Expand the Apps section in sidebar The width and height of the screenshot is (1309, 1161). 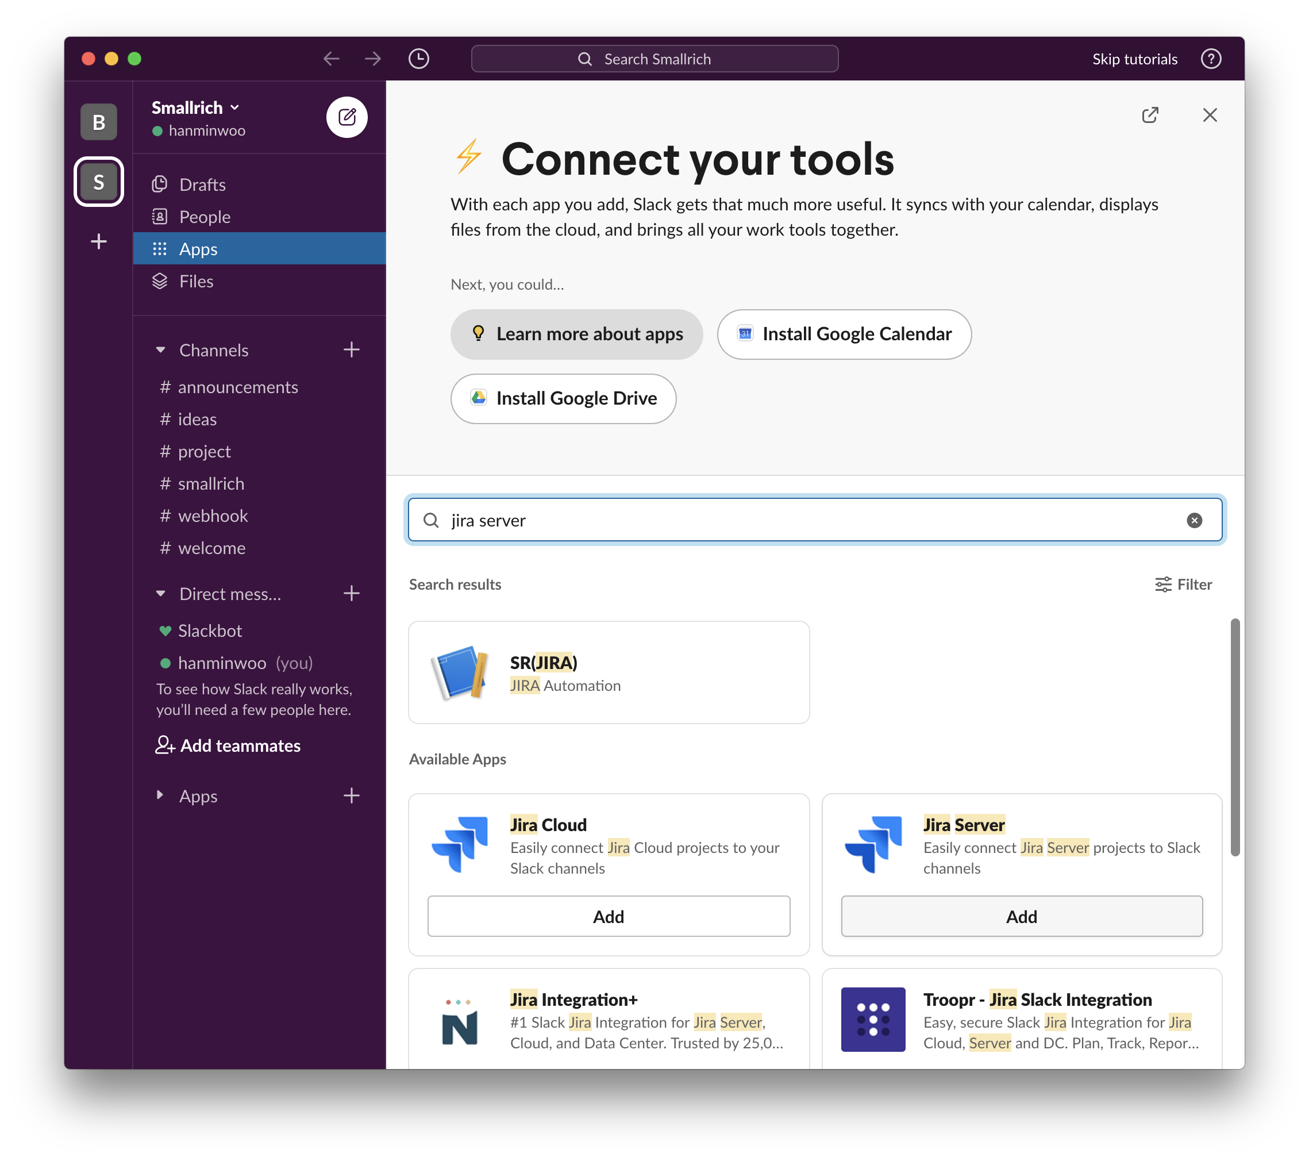pyautogui.click(x=161, y=795)
